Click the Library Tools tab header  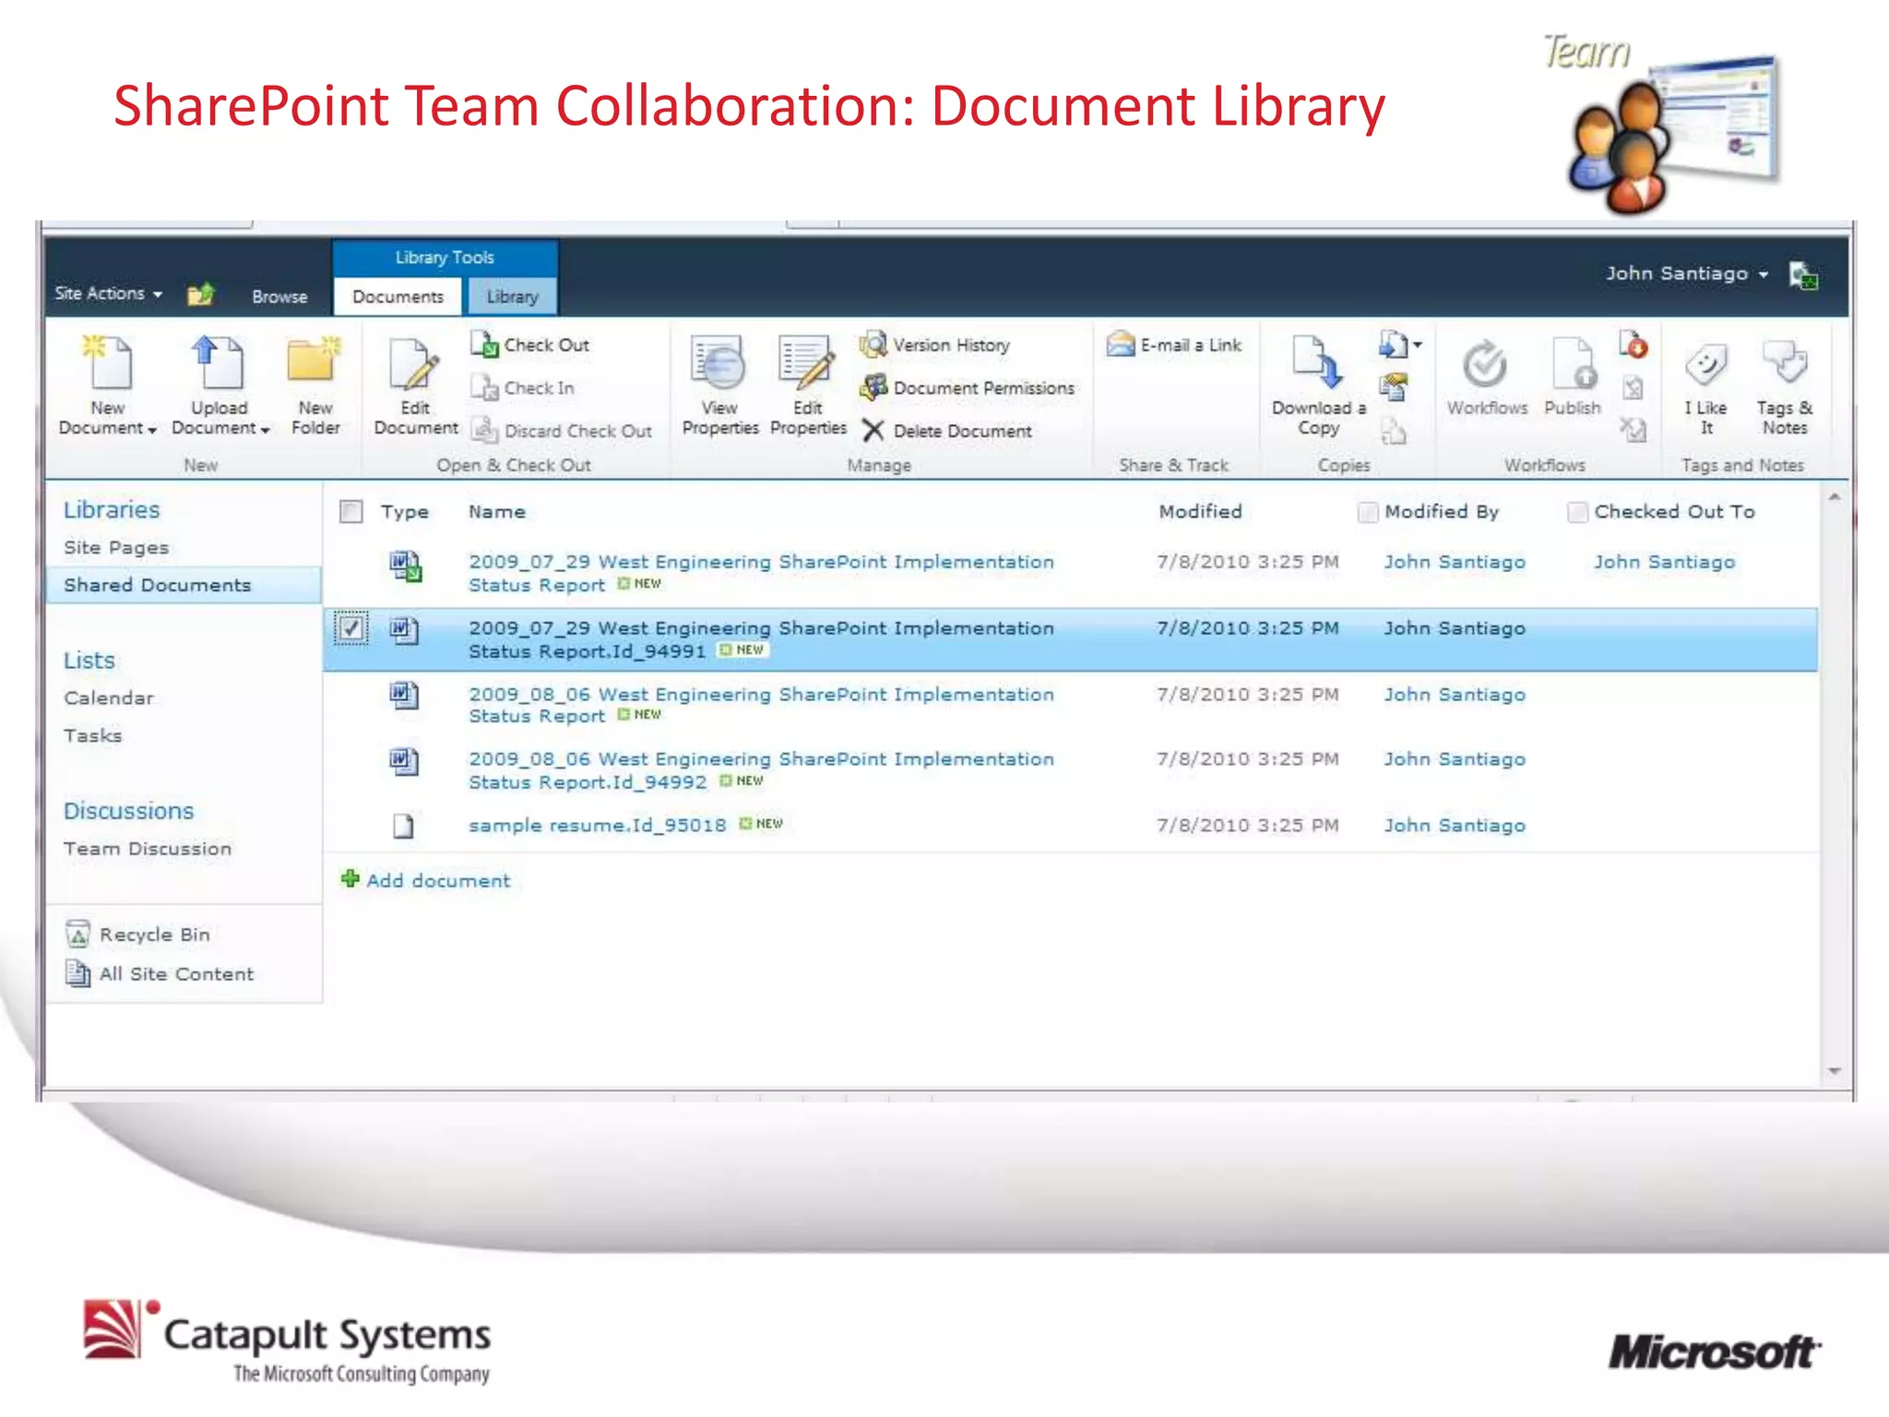click(445, 257)
